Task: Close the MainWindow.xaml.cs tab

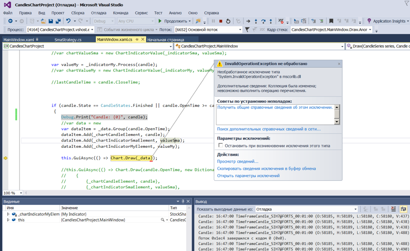Action: click(x=143, y=40)
